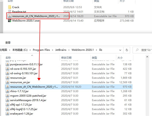
Task: Select the snakeyaml-1.26.jar file icon
Action: pos(8,113)
